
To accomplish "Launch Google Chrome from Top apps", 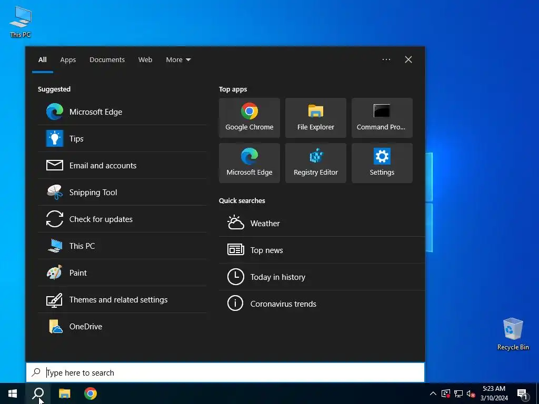I will click(x=249, y=118).
